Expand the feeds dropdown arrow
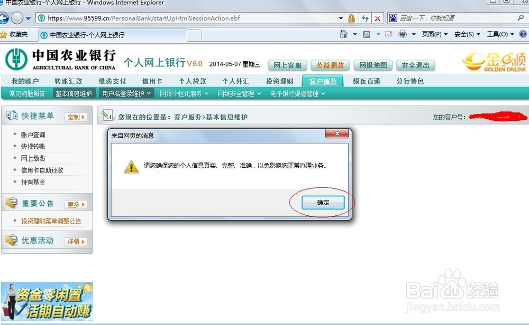 pos(378,34)
